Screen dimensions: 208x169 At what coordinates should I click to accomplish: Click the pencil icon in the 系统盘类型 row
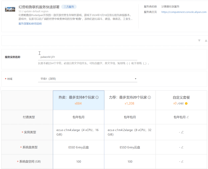(x=182, y=147)
